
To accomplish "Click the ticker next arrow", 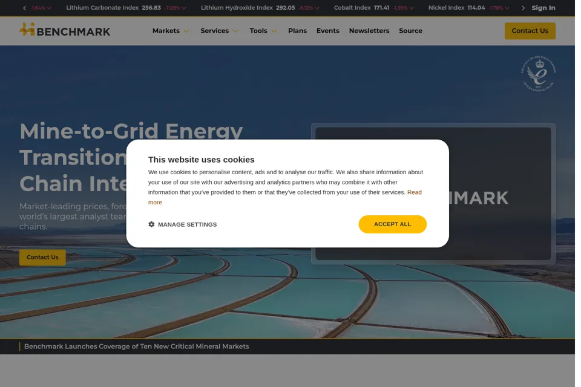I will coord(523,8).
